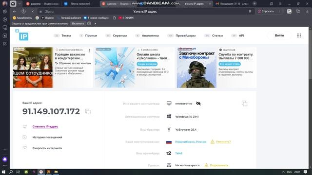312x175 pixels.
Task: Open the Яндекс bookmark
Action: 48,18
